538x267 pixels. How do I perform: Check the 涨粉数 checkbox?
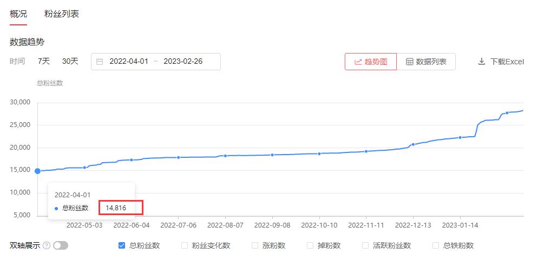click(255, 245)
